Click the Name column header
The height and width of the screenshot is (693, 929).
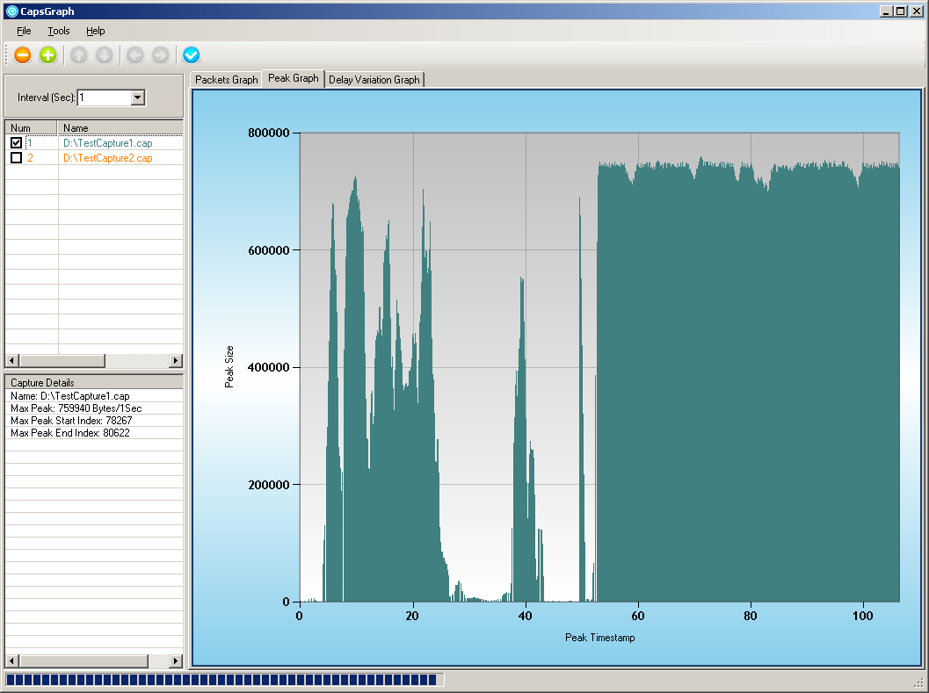click(x=120, y=128)
